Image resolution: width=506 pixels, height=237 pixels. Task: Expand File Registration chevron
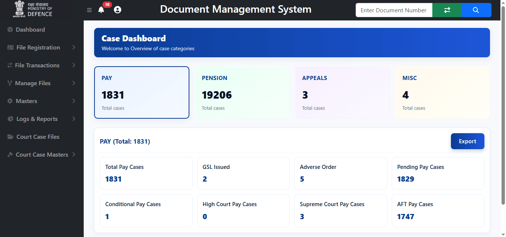pyautogui.click(x=74, y=47)
